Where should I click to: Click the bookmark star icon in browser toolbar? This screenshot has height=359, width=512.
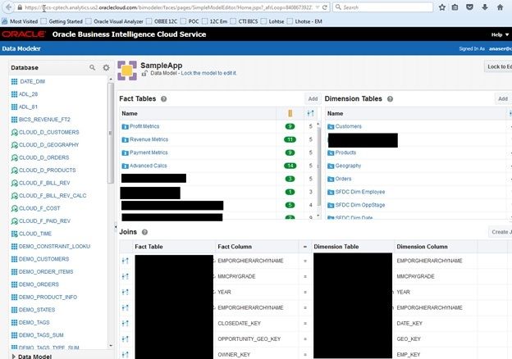point(442,7)
